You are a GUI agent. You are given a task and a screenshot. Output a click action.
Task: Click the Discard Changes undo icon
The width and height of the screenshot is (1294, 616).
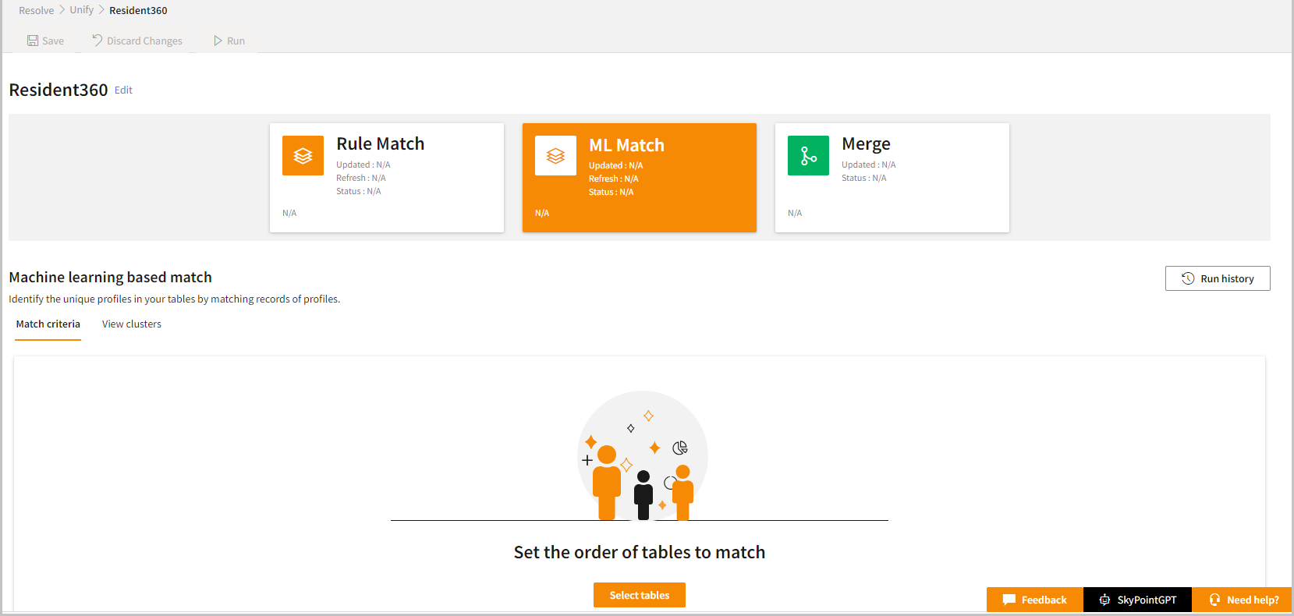97,40
